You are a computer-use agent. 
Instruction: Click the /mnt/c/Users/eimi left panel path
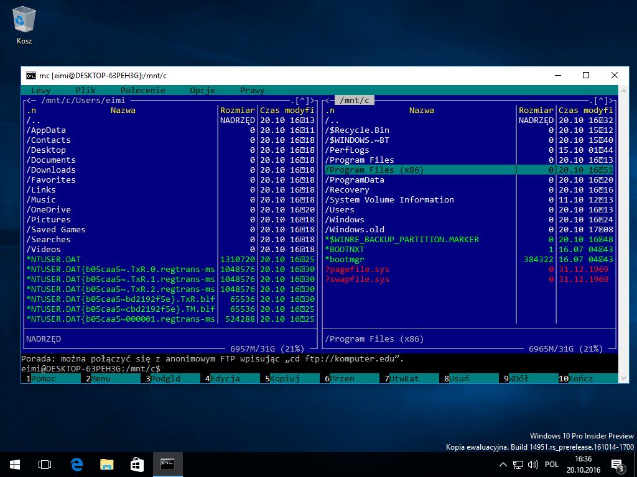[x=83, y=101]
